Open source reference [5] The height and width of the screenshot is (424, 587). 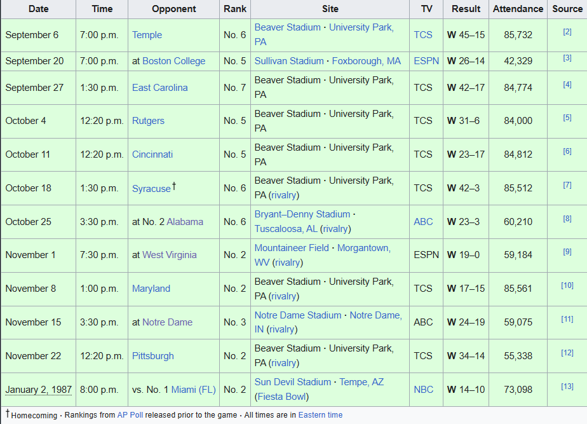[567, 118]
